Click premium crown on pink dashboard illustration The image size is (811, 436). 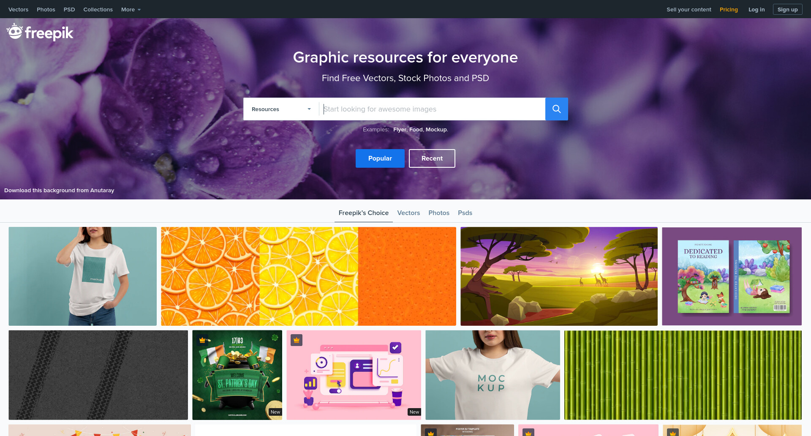(297, 340)
